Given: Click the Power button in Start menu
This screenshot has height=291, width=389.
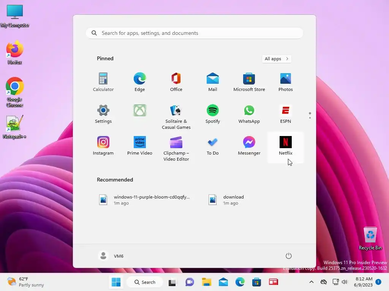Looking at the screenshot, I should point(289,256).
